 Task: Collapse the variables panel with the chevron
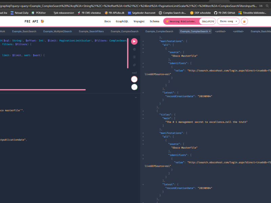(136, 97)
